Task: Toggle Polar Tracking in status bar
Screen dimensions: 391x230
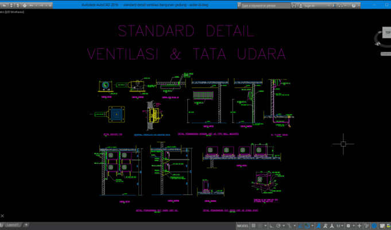Action: [278, 226]
